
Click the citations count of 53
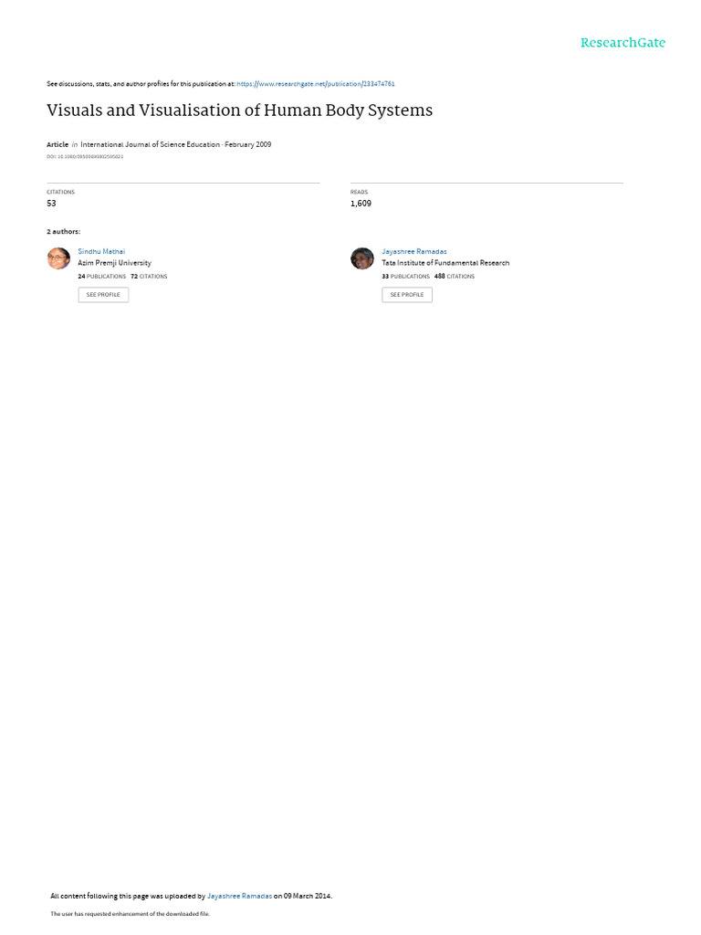click(51, 204)
